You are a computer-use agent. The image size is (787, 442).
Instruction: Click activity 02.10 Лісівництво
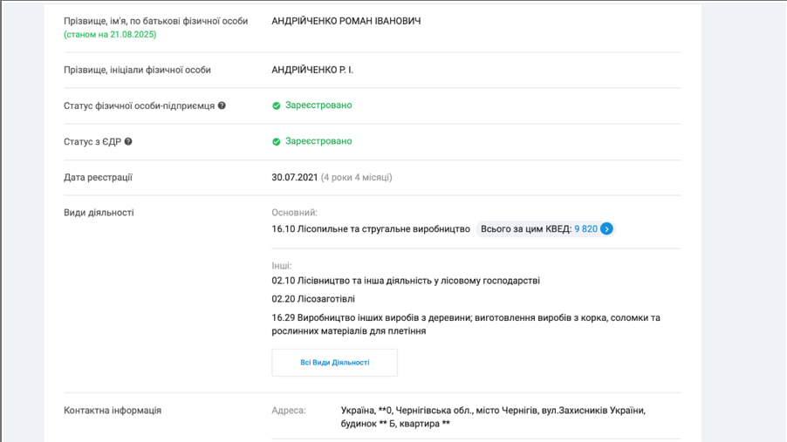pos(406,281)
